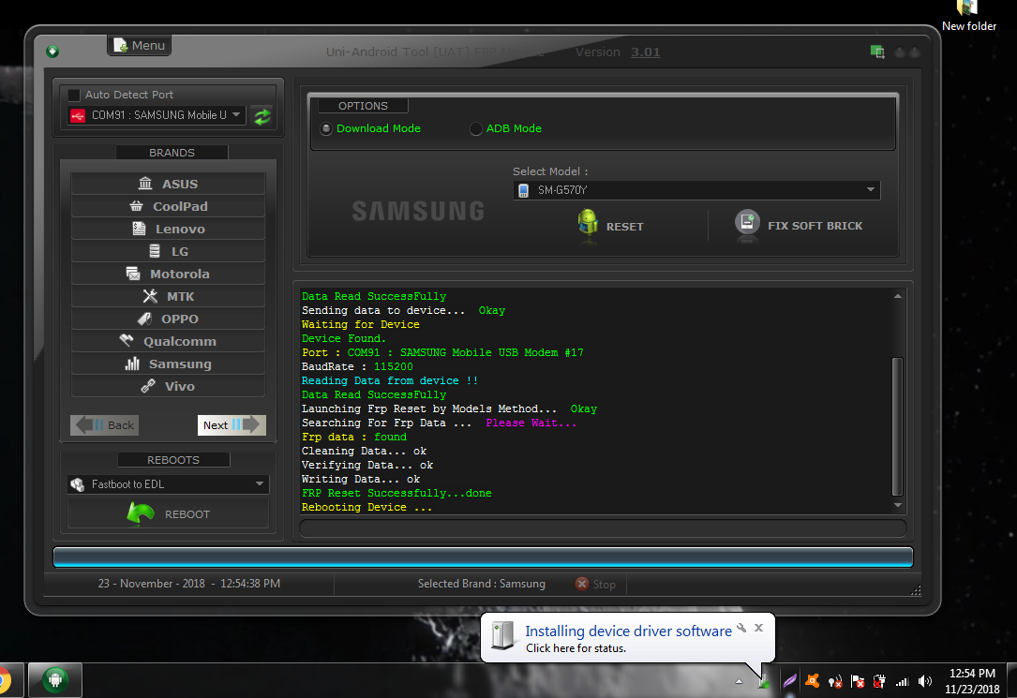Enable Auto Detect Port checkbox
Screen dimensions: 1017x698
(74, 95)
